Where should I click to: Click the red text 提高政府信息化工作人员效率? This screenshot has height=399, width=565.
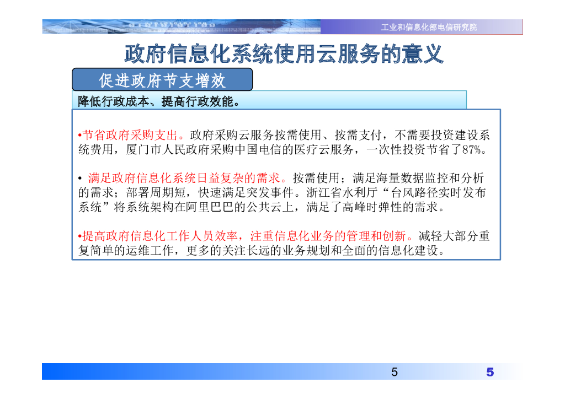click(x=160, y=236)
